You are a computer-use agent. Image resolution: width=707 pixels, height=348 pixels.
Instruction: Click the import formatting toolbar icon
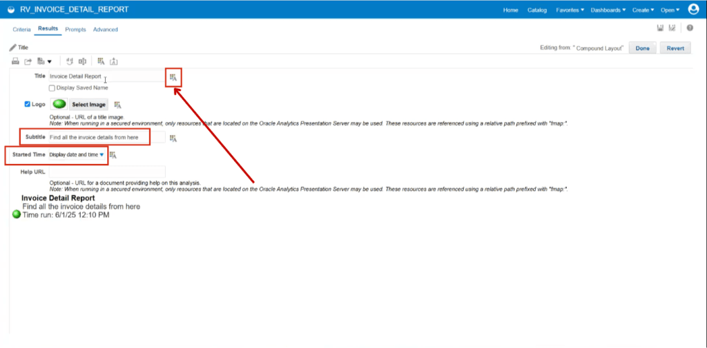[114, 61]
